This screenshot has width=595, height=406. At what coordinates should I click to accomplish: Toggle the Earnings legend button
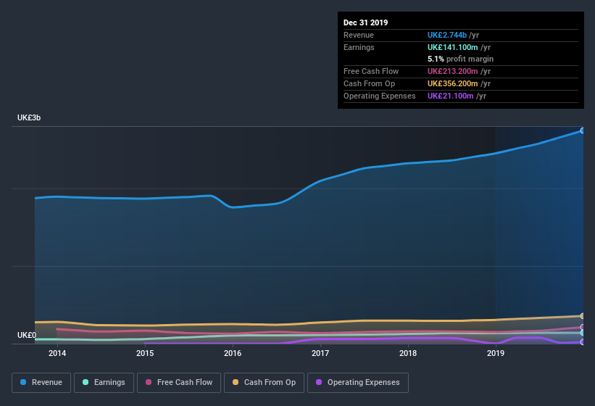coord(104,383)
